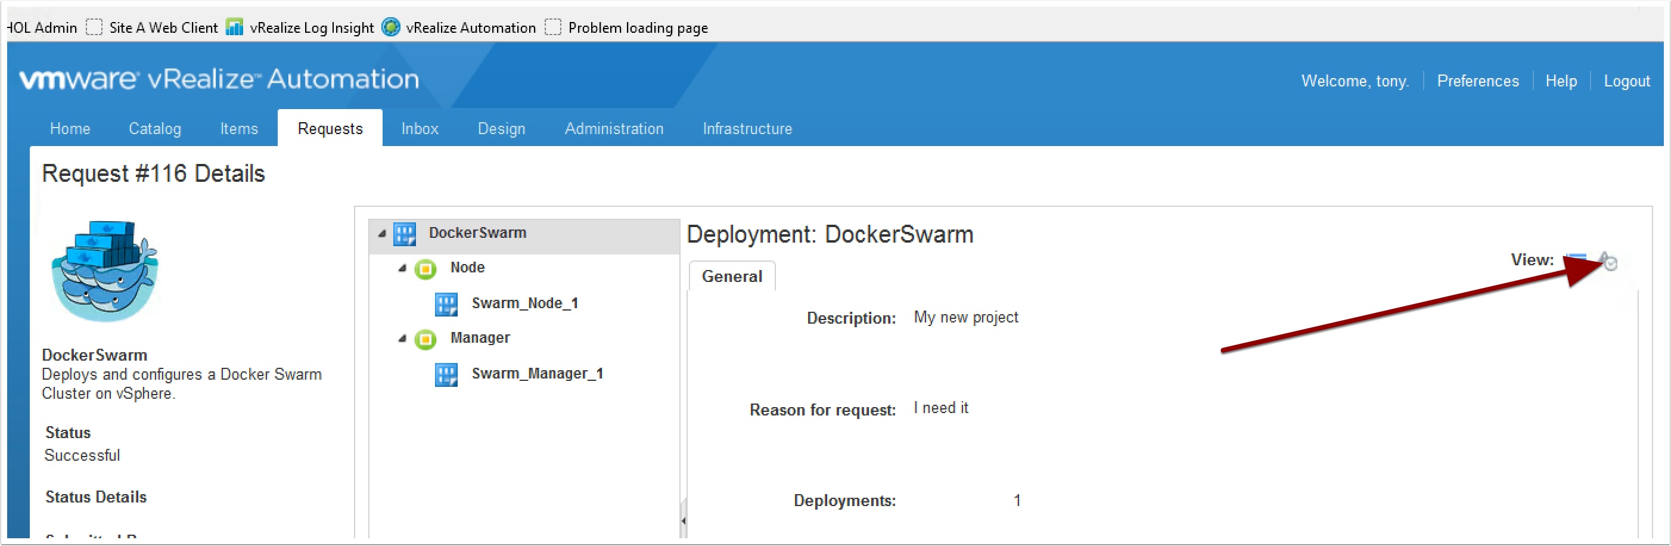The width and height of the screenshot is (1671, 546).
Task: Switch to the Items tab
Action: [x=239, y=128]
